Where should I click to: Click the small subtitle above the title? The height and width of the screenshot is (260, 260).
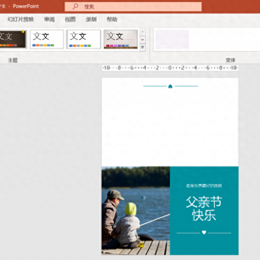204,185
